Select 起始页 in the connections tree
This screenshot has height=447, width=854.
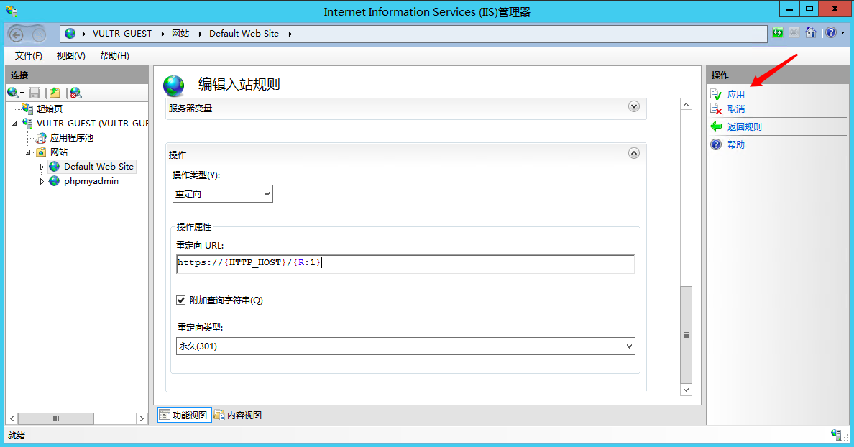49,109
